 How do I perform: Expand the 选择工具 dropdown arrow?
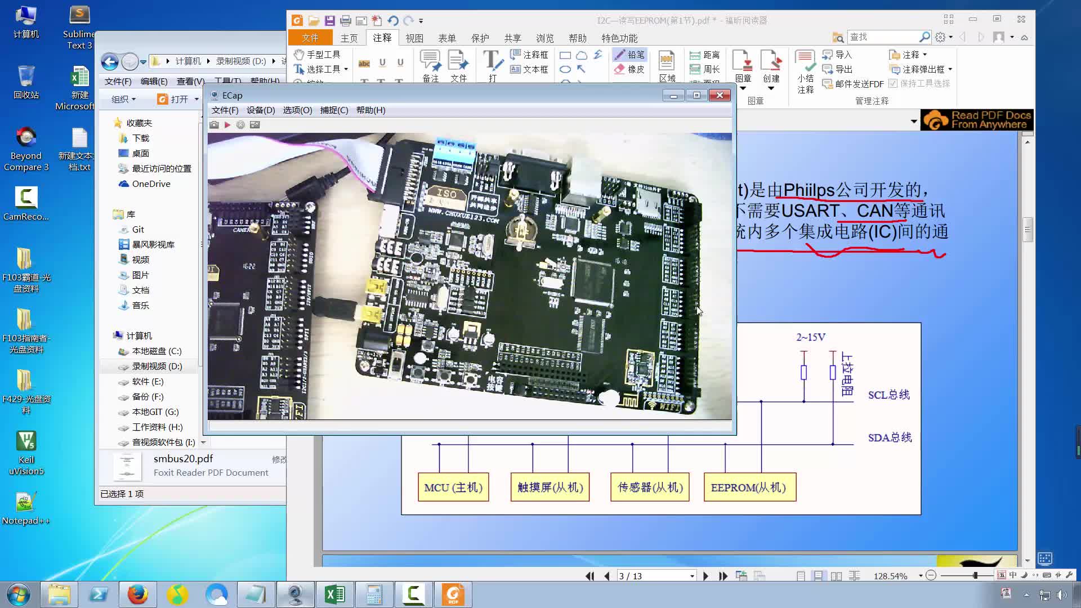[346, 70]
